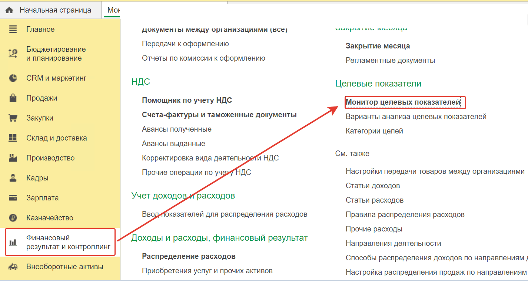This screenshot has height=281, width=528.
Task: Open the Кадры section
Action: tap(37, 178)
